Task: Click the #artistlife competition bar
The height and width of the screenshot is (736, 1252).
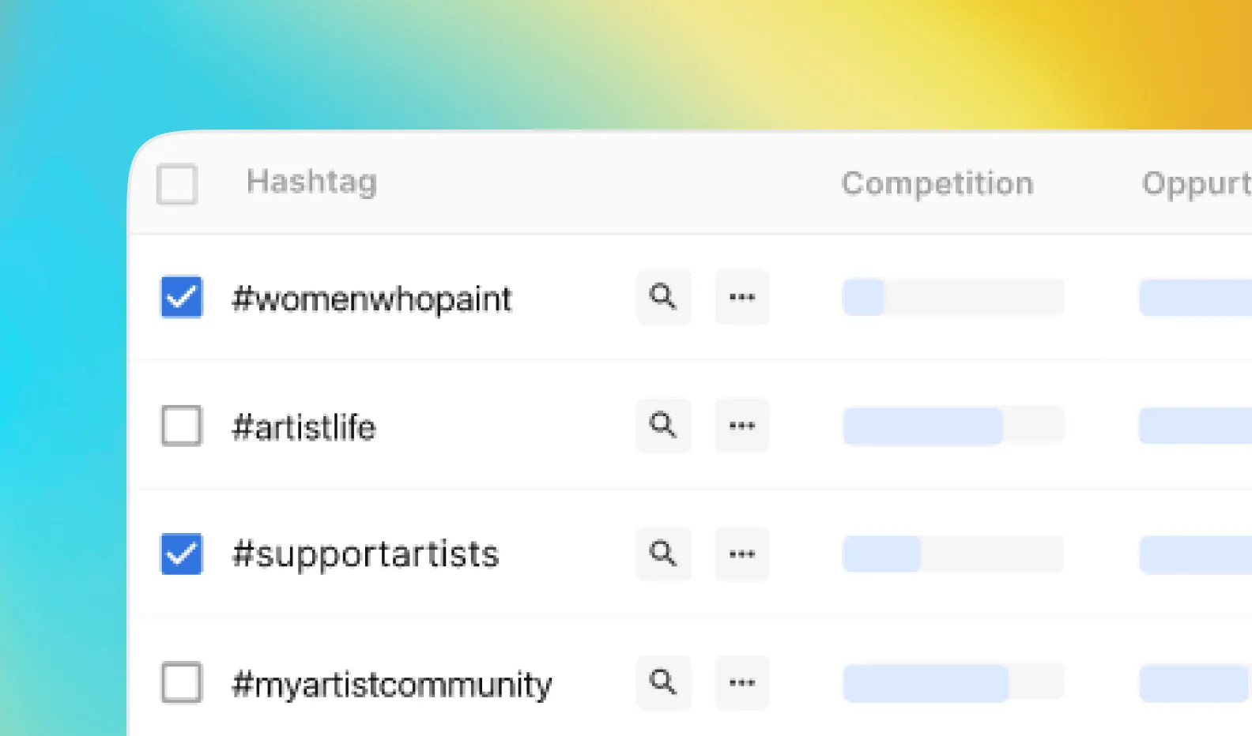Action: pos(953,426)
